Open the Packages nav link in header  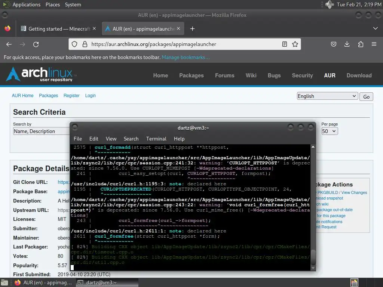click(191, 75)
